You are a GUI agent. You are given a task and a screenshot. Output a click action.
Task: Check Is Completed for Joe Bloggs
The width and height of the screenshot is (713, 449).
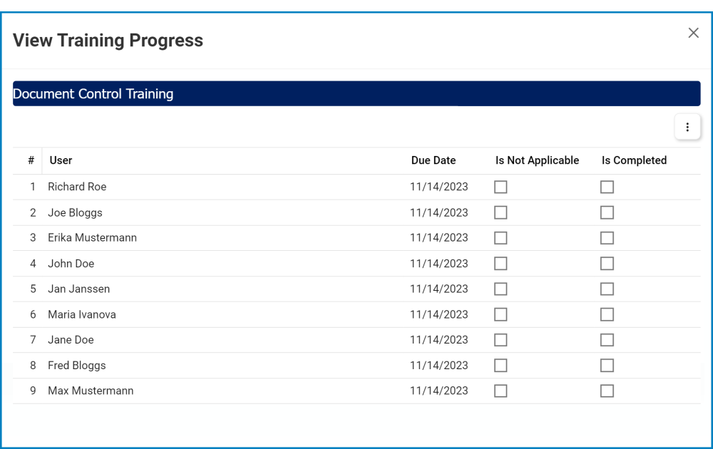607,212
